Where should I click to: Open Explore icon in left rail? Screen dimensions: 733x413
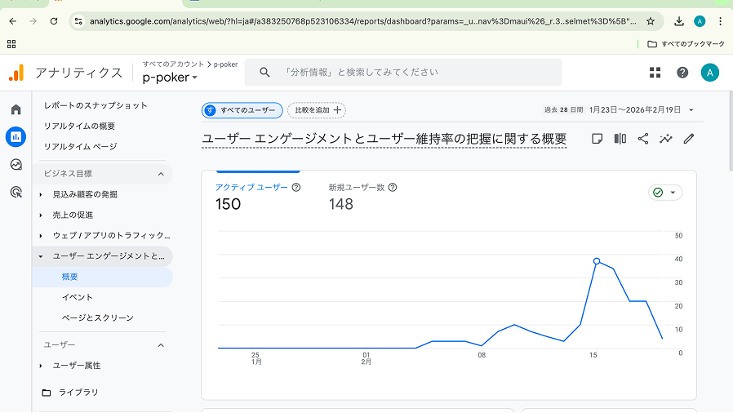tap(16, 164)
